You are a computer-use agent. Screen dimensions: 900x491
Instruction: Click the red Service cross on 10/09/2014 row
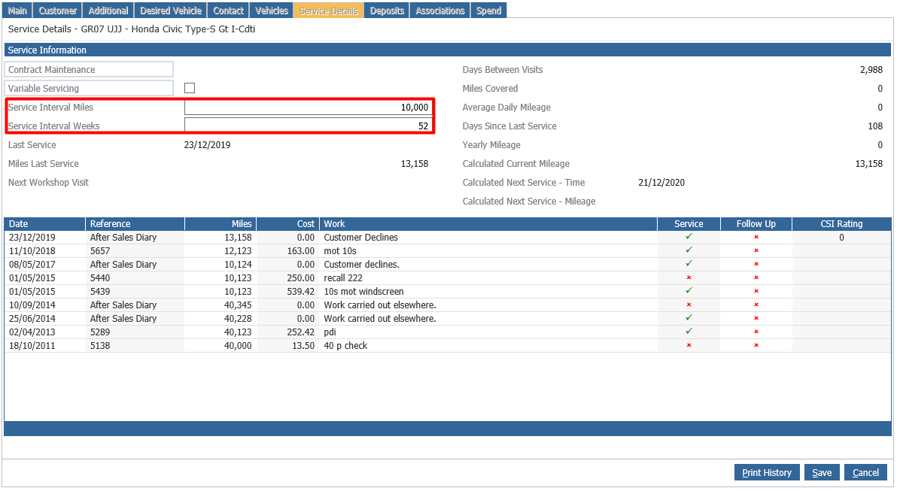[x=688, y=305]
